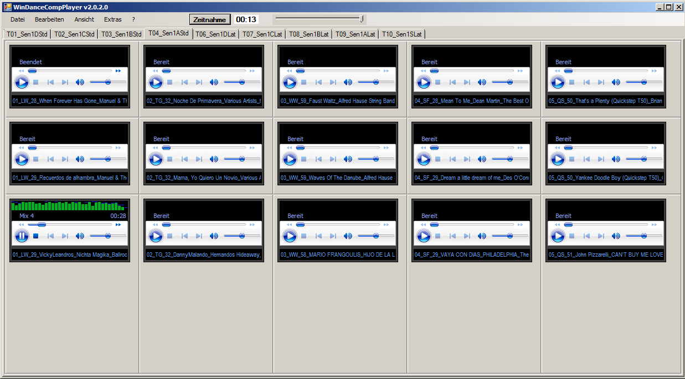Play 02_TG_32 Mama, Yo Quiero Un Novio
Image resolution: width=685 pixels, height=379 pixels.
156,159
